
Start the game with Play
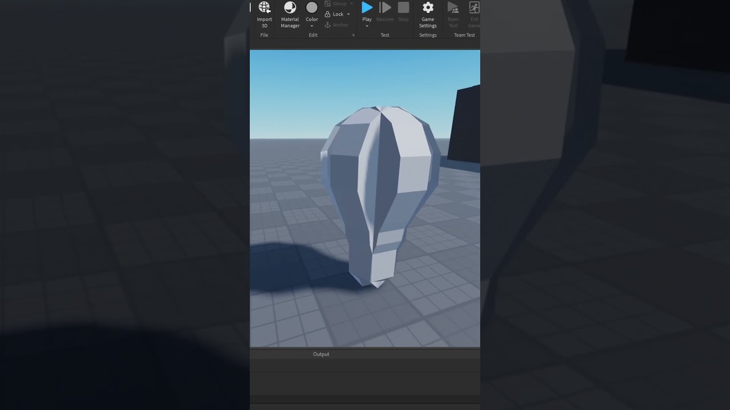[x=367, y=8]
